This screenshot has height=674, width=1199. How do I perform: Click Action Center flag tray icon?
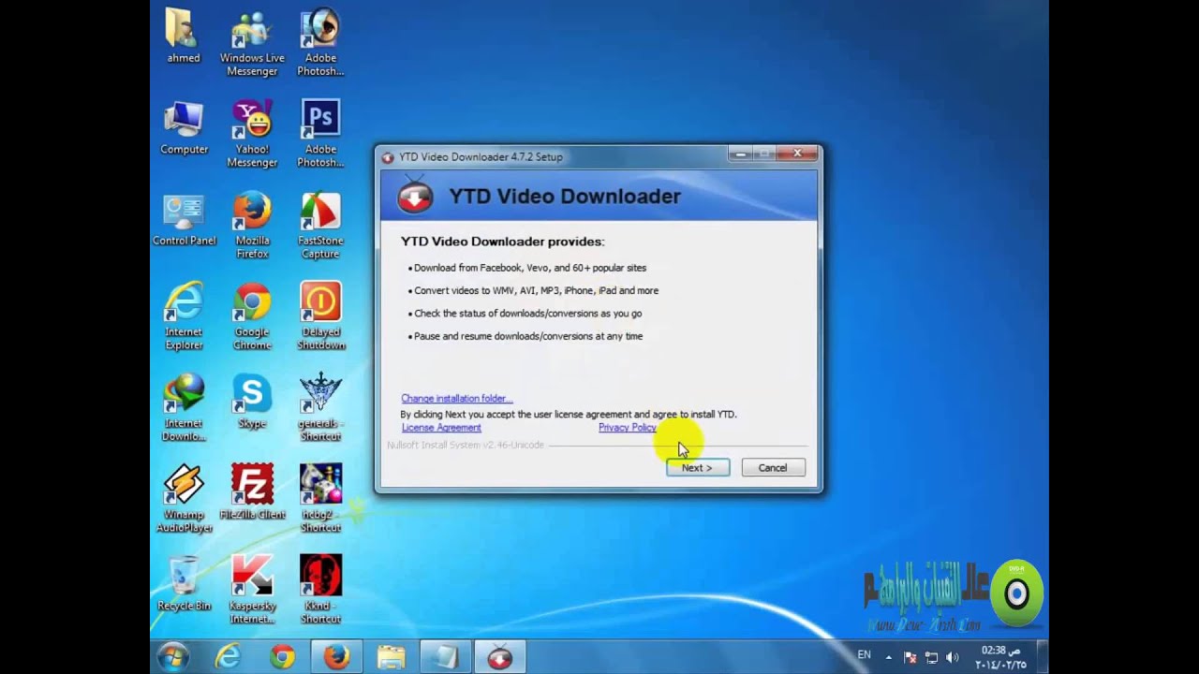click(x=910, y=657)
